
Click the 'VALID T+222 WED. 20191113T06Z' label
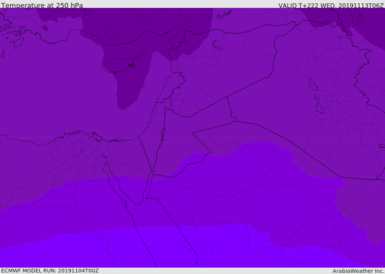tap(331, 5)
